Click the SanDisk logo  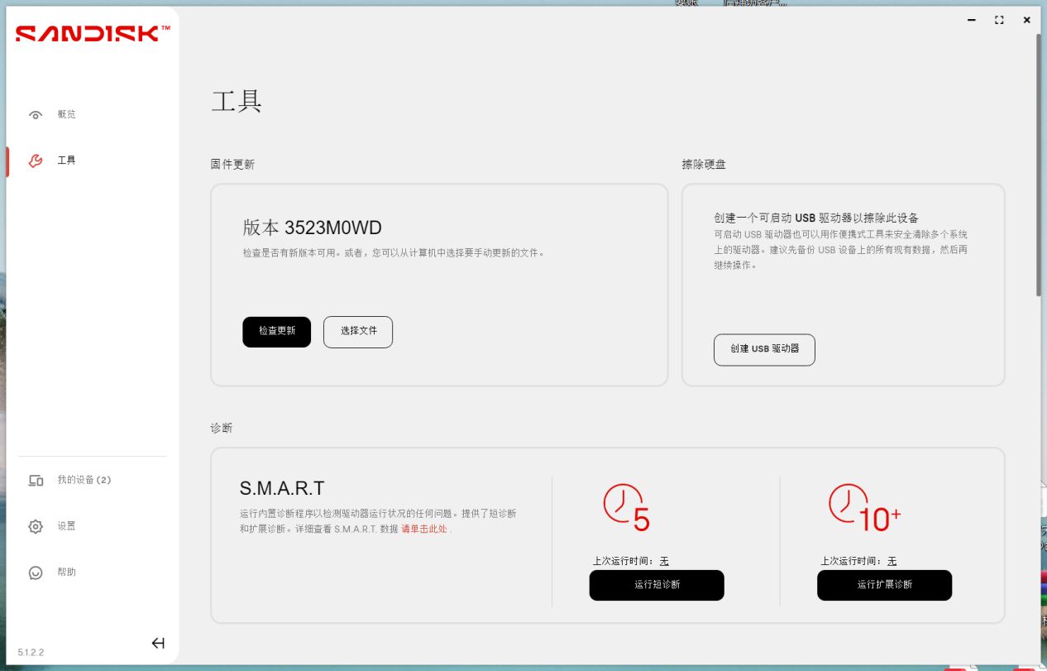pyautogui.click(x=93, y=34)
